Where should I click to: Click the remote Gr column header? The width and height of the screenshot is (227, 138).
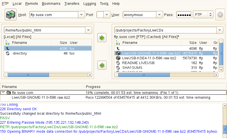[x=215, y=43]
